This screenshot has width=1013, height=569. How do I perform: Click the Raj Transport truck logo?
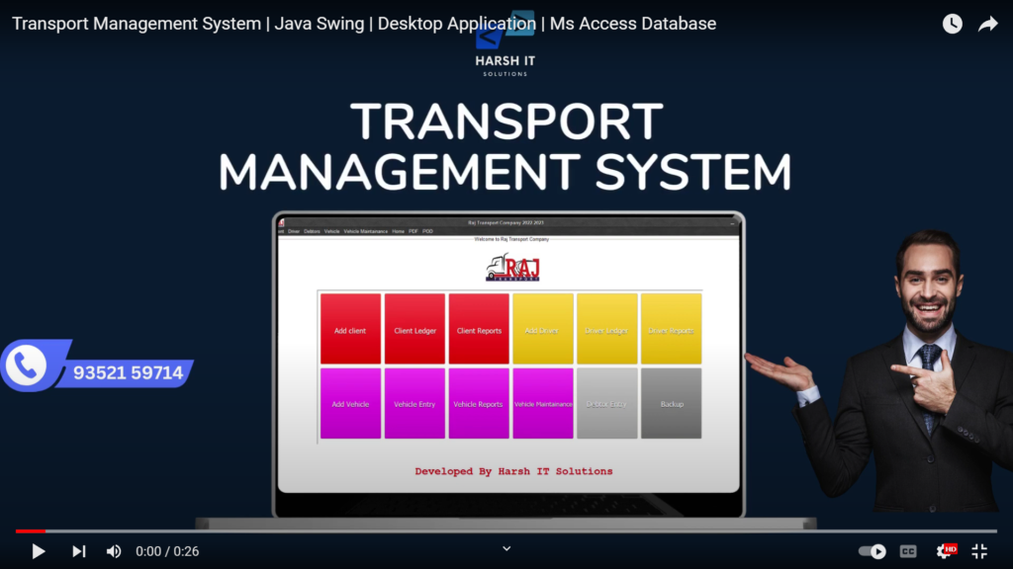(512, 268)
